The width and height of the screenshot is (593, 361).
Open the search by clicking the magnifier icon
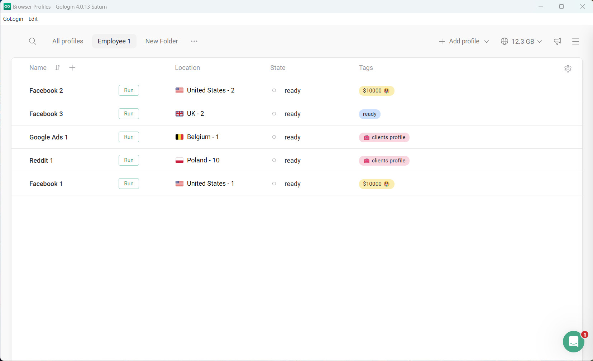[33, 41]
